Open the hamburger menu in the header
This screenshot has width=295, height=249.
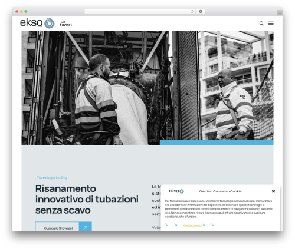[x=271, y=23]
